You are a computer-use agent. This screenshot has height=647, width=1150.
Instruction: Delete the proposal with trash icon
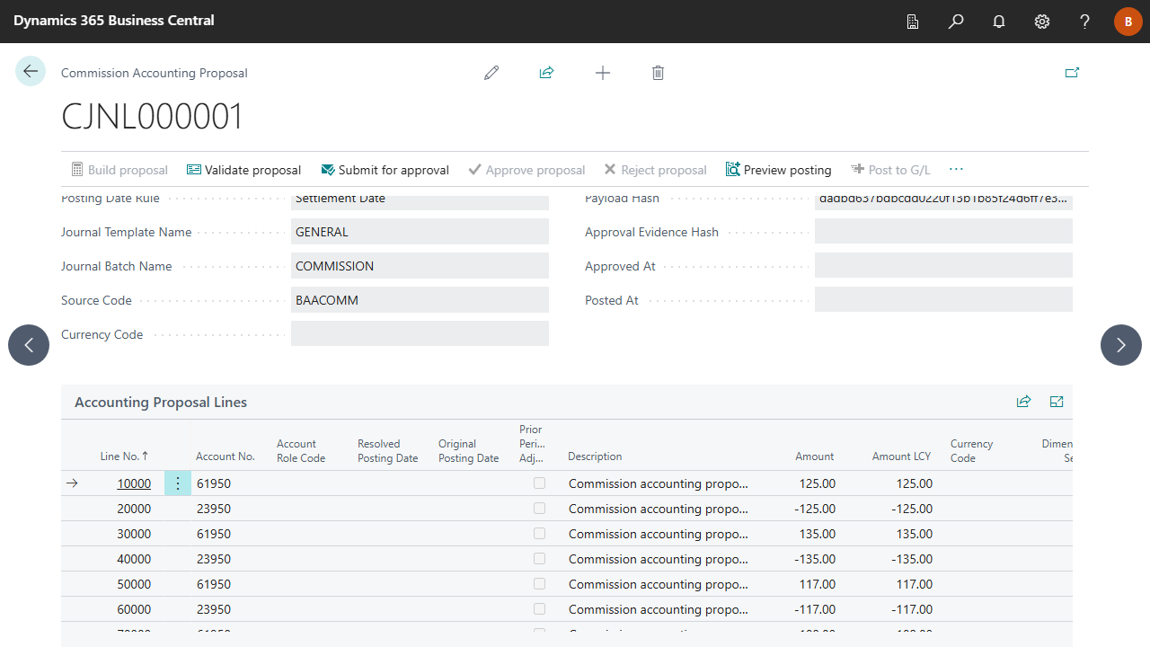[658, 73]
